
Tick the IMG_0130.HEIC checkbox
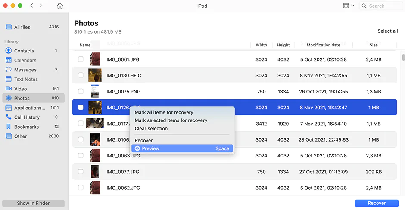(x=81, y=75)
